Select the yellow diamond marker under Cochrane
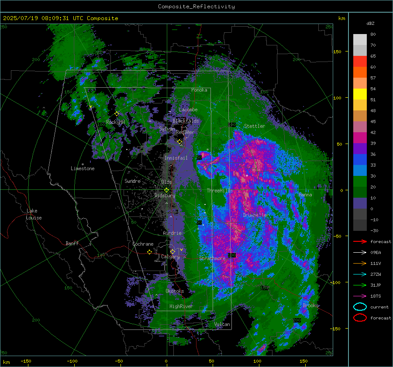 coord(150,252)
